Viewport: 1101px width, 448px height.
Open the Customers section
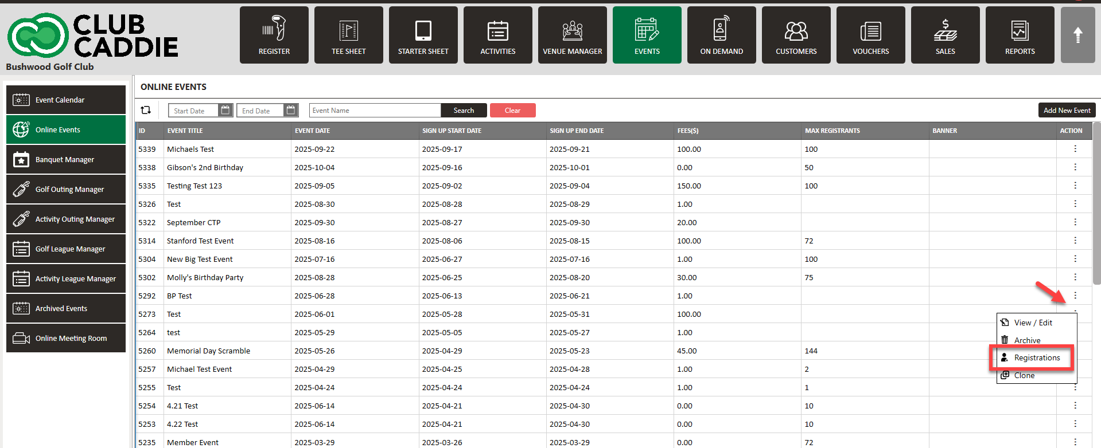(796, 35)
